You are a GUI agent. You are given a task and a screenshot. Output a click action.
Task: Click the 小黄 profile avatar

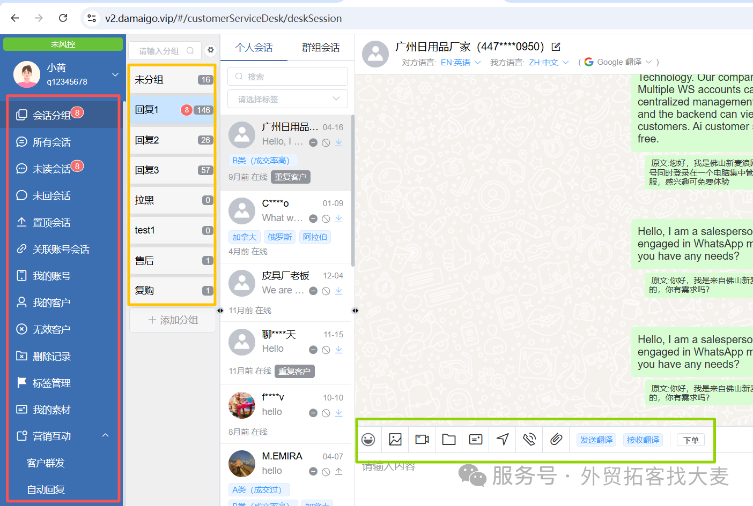27,74
